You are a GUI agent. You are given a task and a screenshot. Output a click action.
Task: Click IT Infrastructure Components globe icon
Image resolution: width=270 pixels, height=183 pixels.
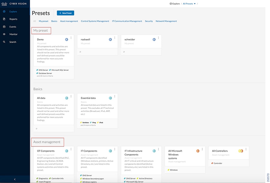[154, 151]
